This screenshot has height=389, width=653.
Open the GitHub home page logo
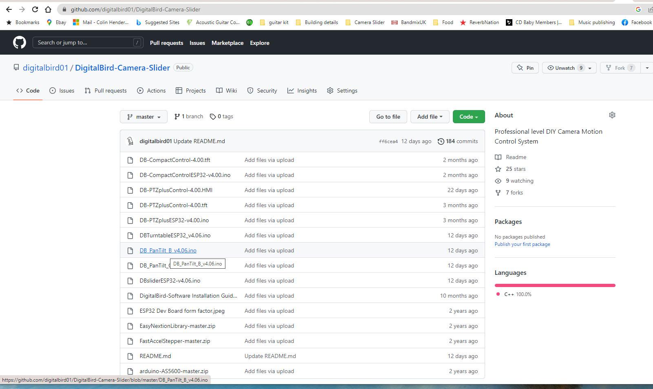point(19,42)
